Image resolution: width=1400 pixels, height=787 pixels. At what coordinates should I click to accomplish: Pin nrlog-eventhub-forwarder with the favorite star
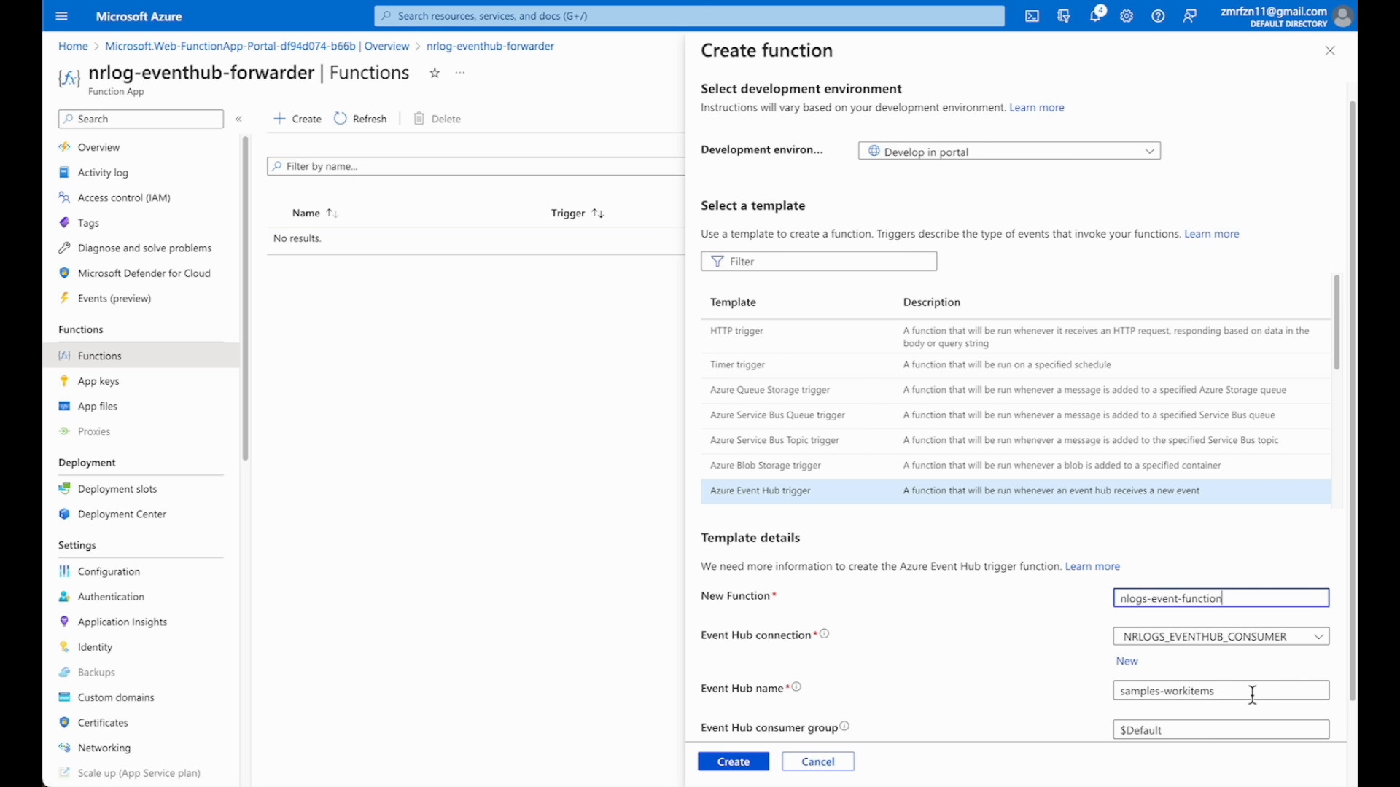tap(435, 73)
